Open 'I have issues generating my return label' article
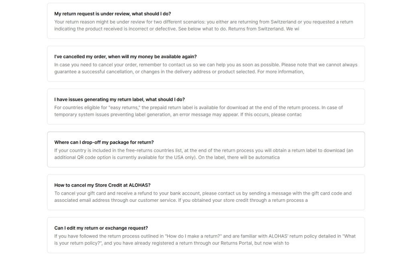411x258 pixels. click(x=119, y=100)
